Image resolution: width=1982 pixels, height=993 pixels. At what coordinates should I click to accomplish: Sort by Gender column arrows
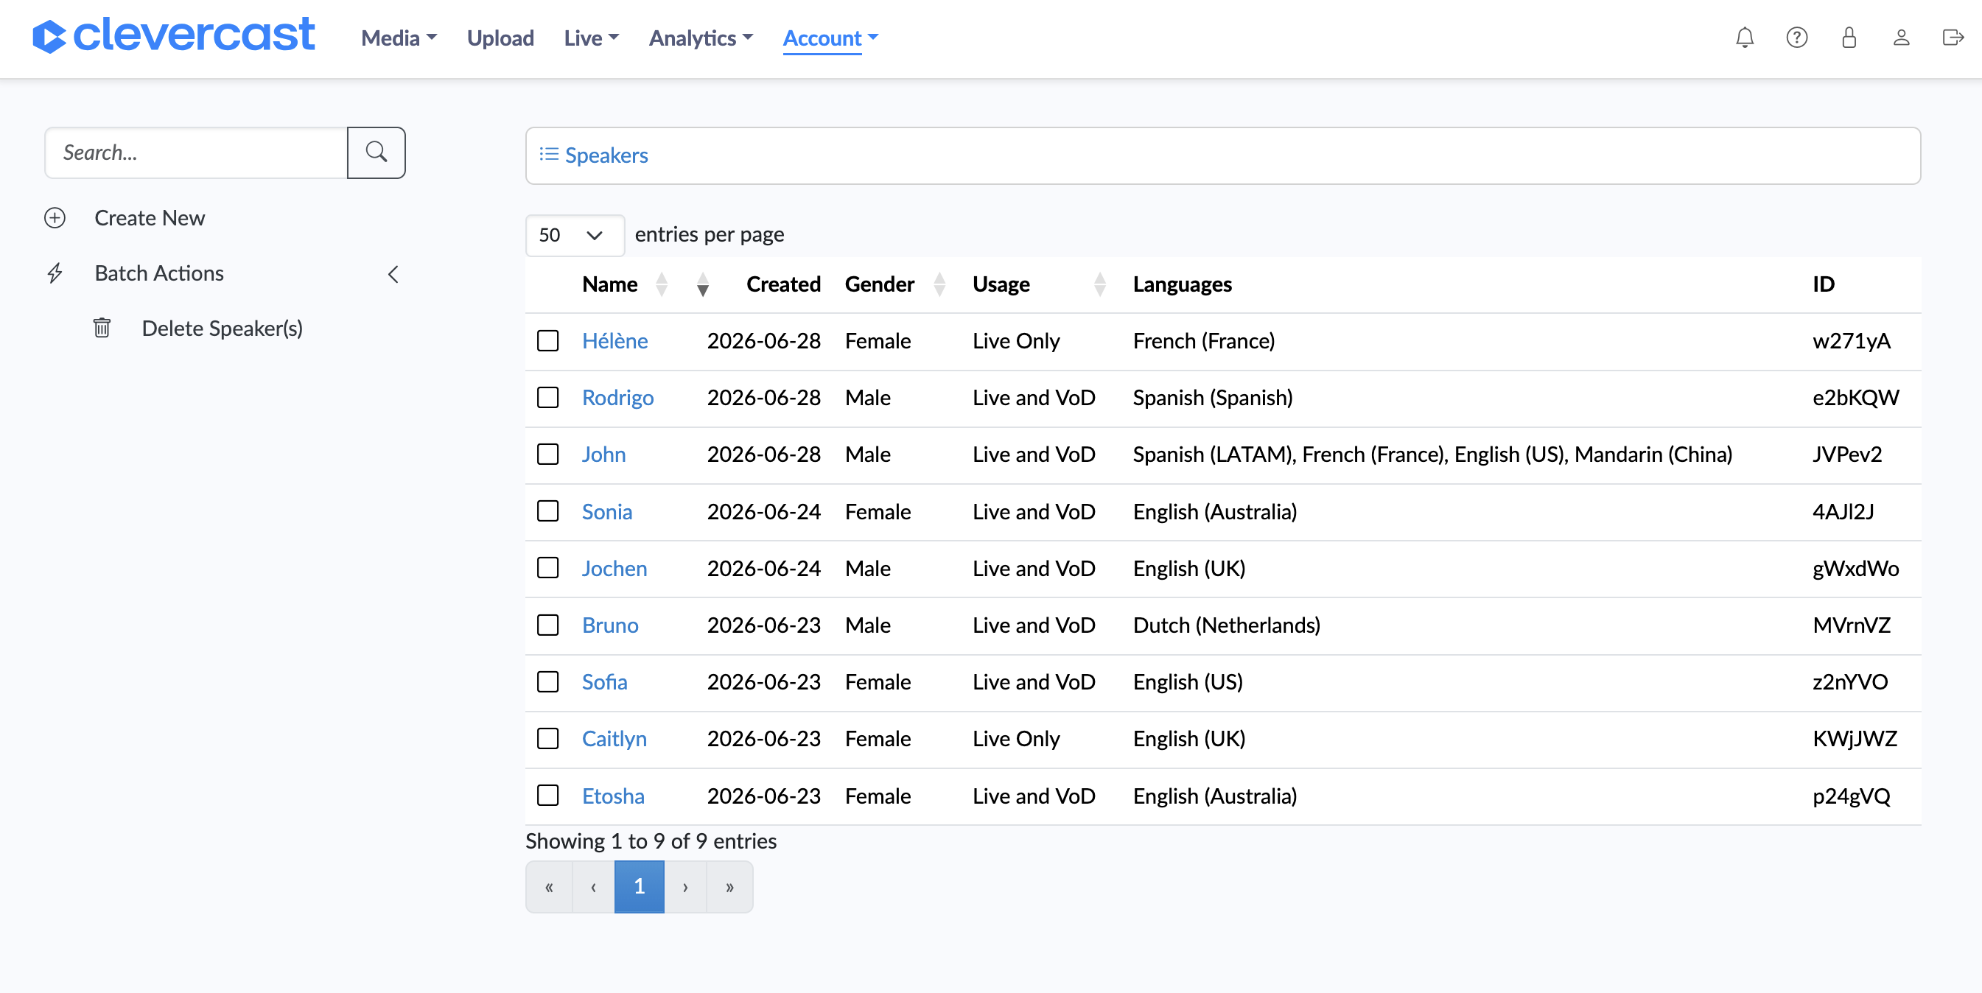[x=939, y=284]
